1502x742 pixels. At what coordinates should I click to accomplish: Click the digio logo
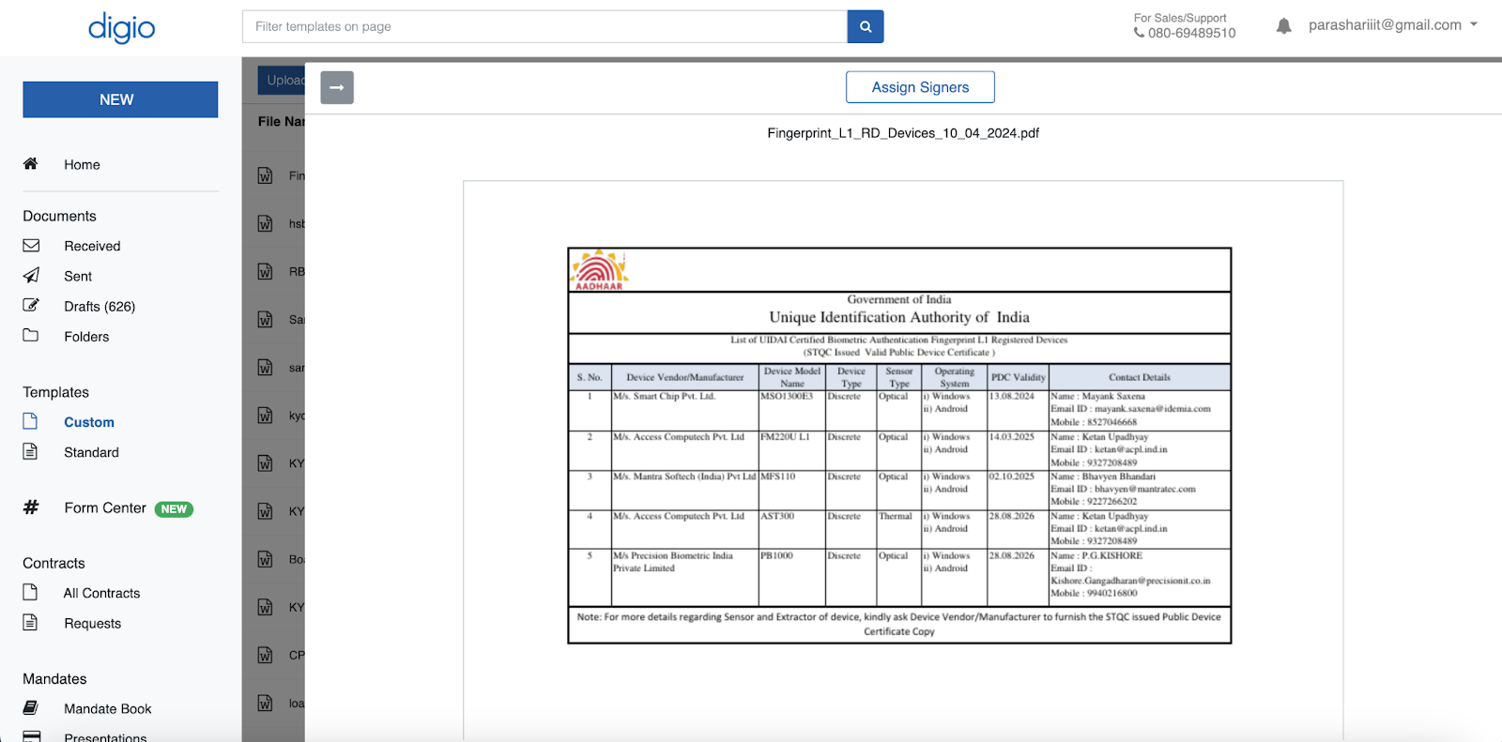pyautogui.click(x=122, y=28)
